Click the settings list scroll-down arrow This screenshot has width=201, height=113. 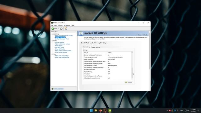pos(132,79)
